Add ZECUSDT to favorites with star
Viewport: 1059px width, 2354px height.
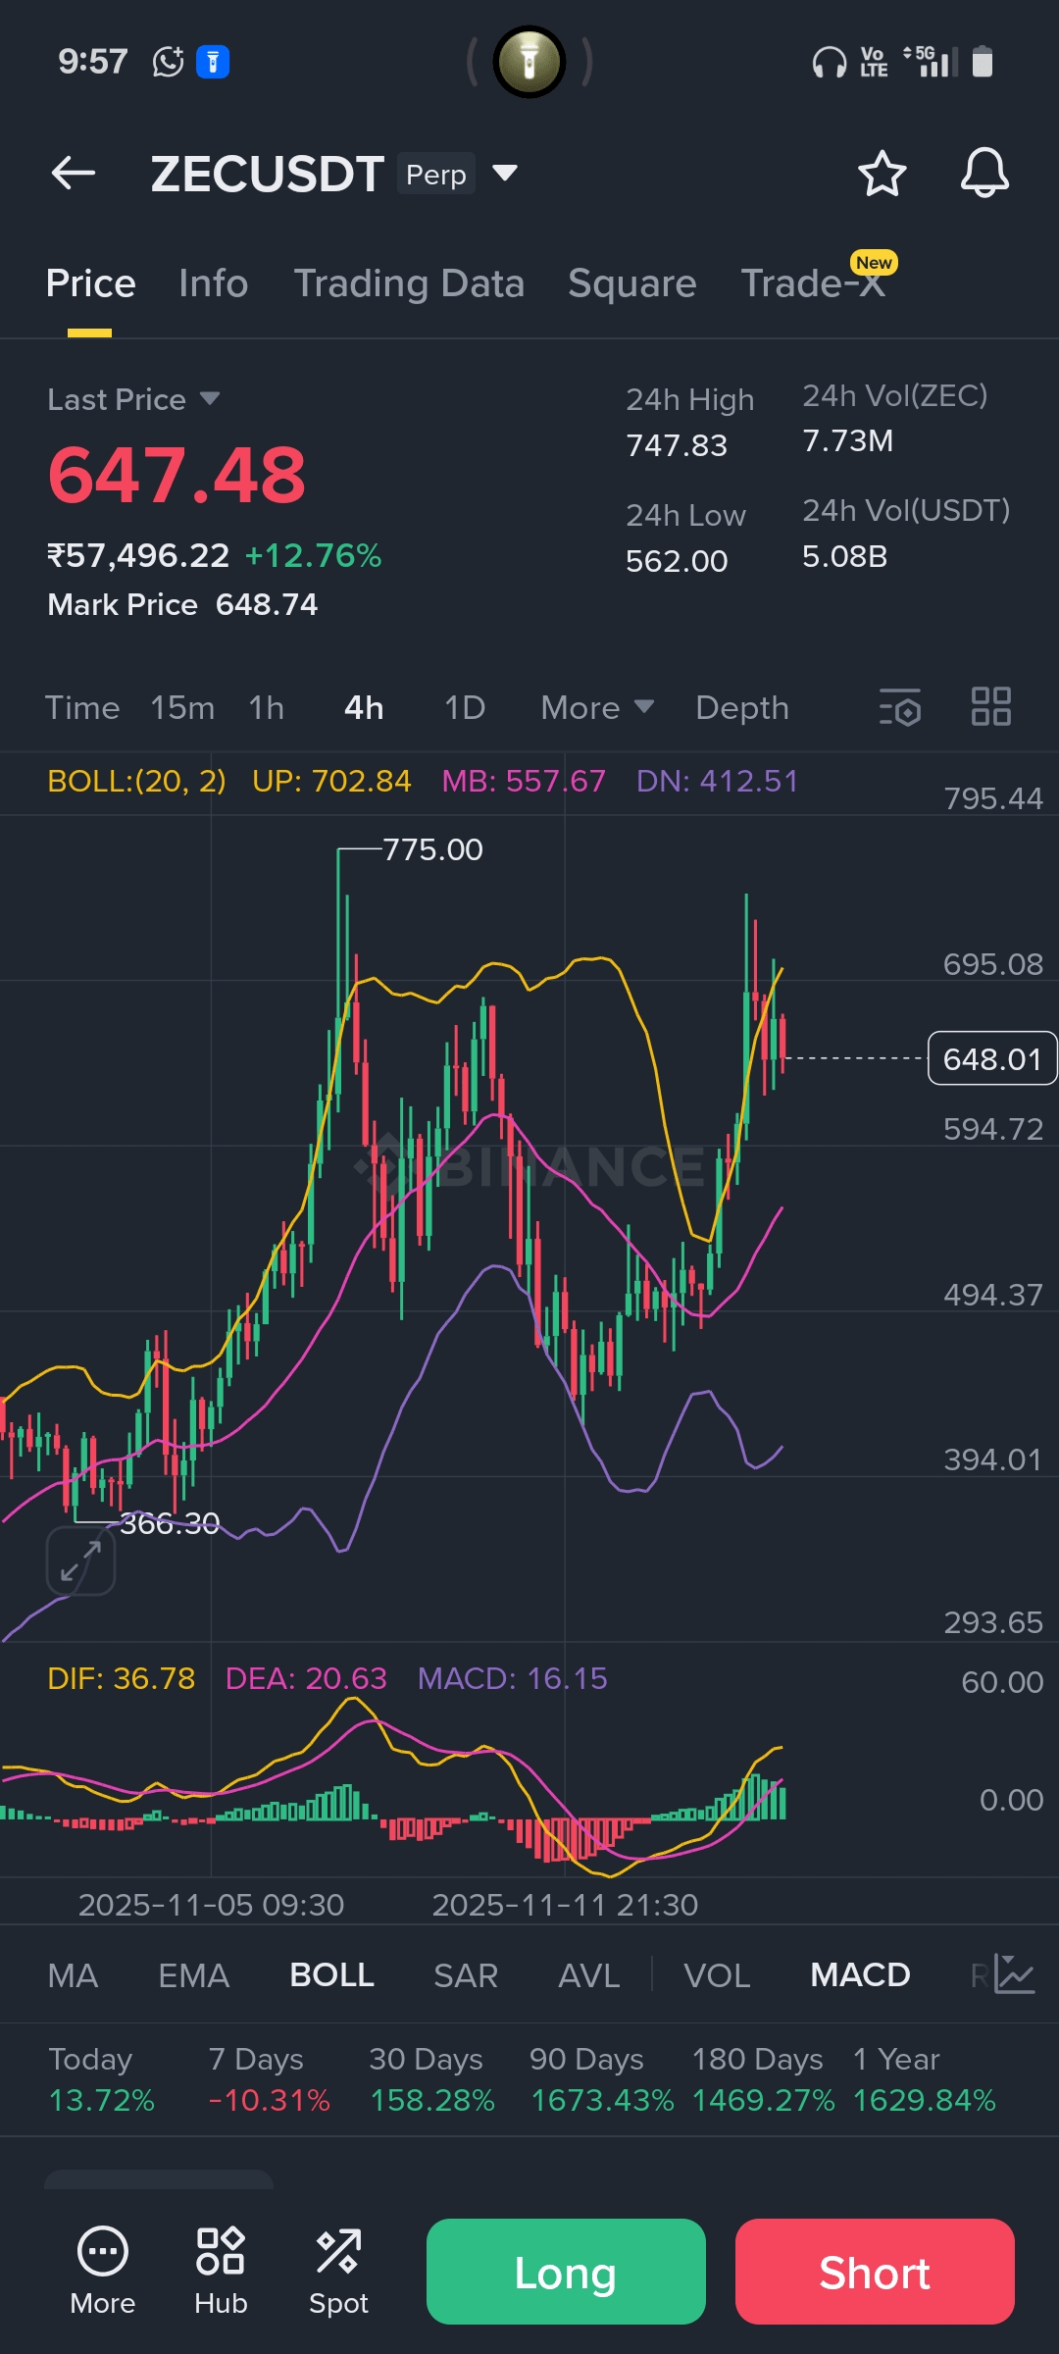pyautogui.click(x=882, y=174)
